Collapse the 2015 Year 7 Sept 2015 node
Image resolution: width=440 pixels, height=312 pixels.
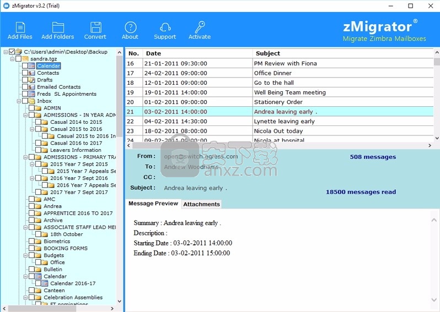point(32,164)
